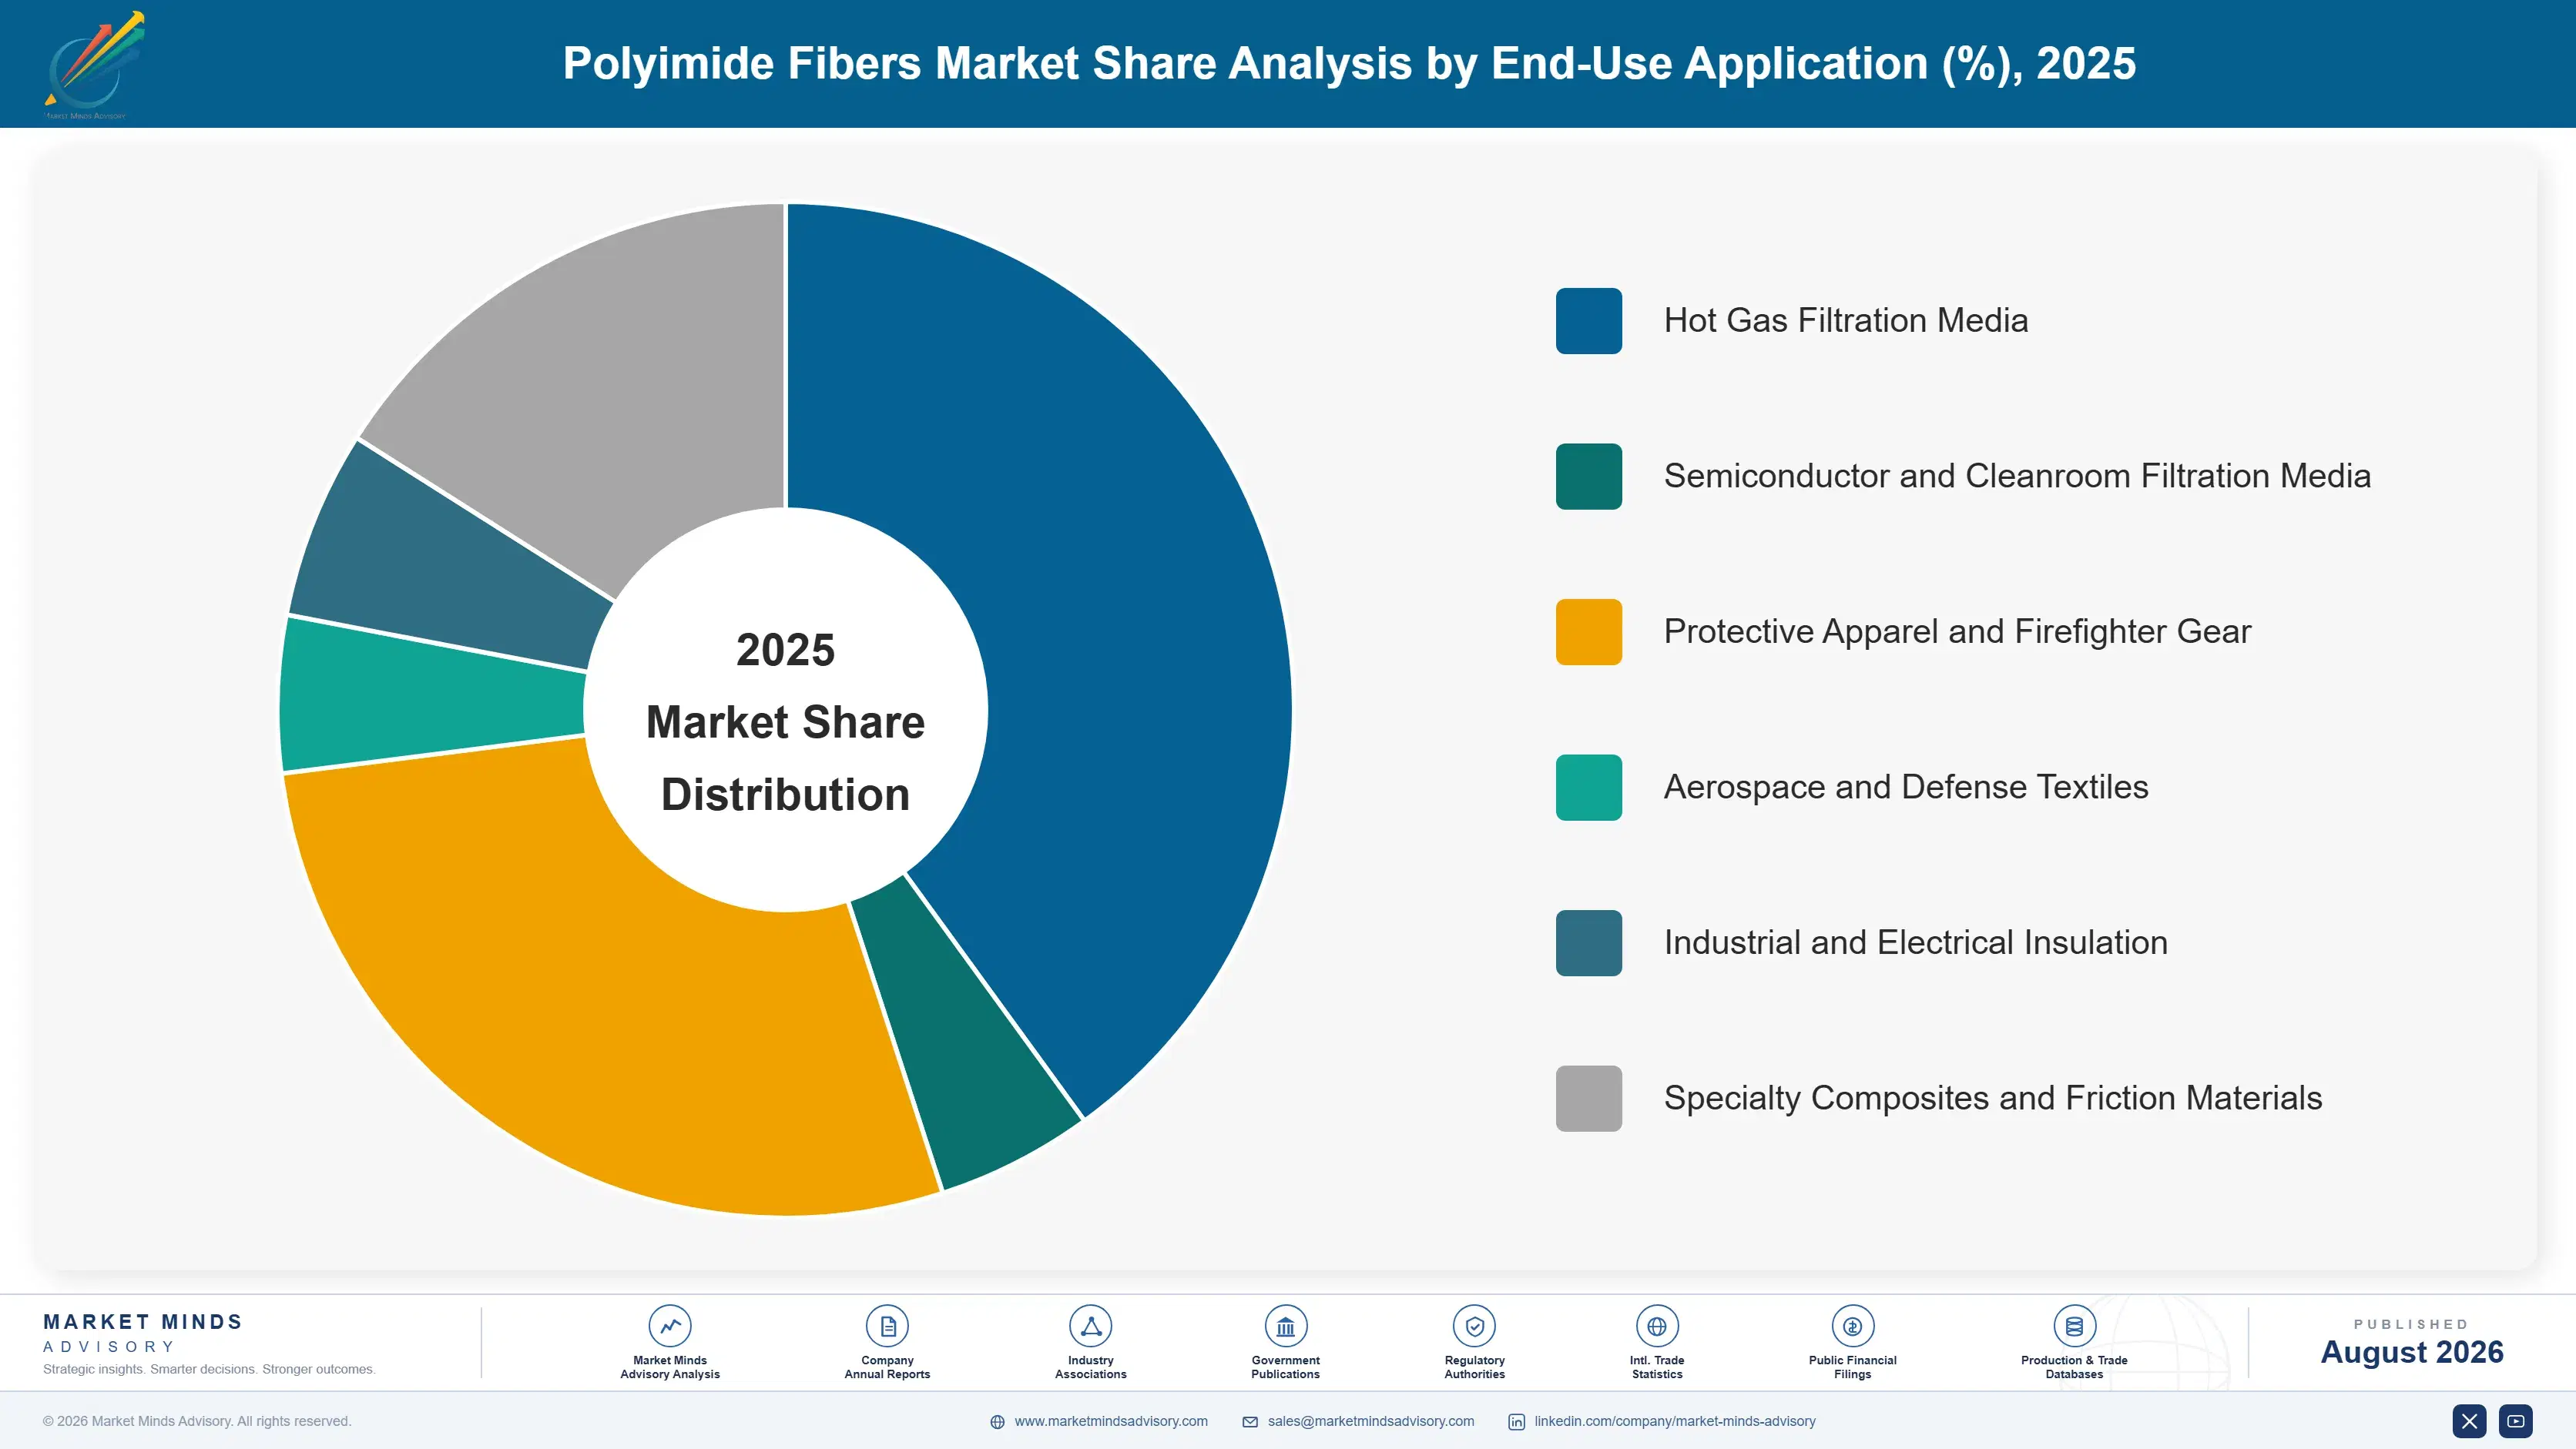Viewport: 2576px width, 1449px height.
Task: Click the 'MARKET MINDS ADVISORY' footer wordmark
Action: pyautogui.click(x=143, y=1333)
